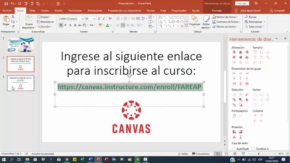
Task: Select slide 3 thumbnail
Action: 20,83
